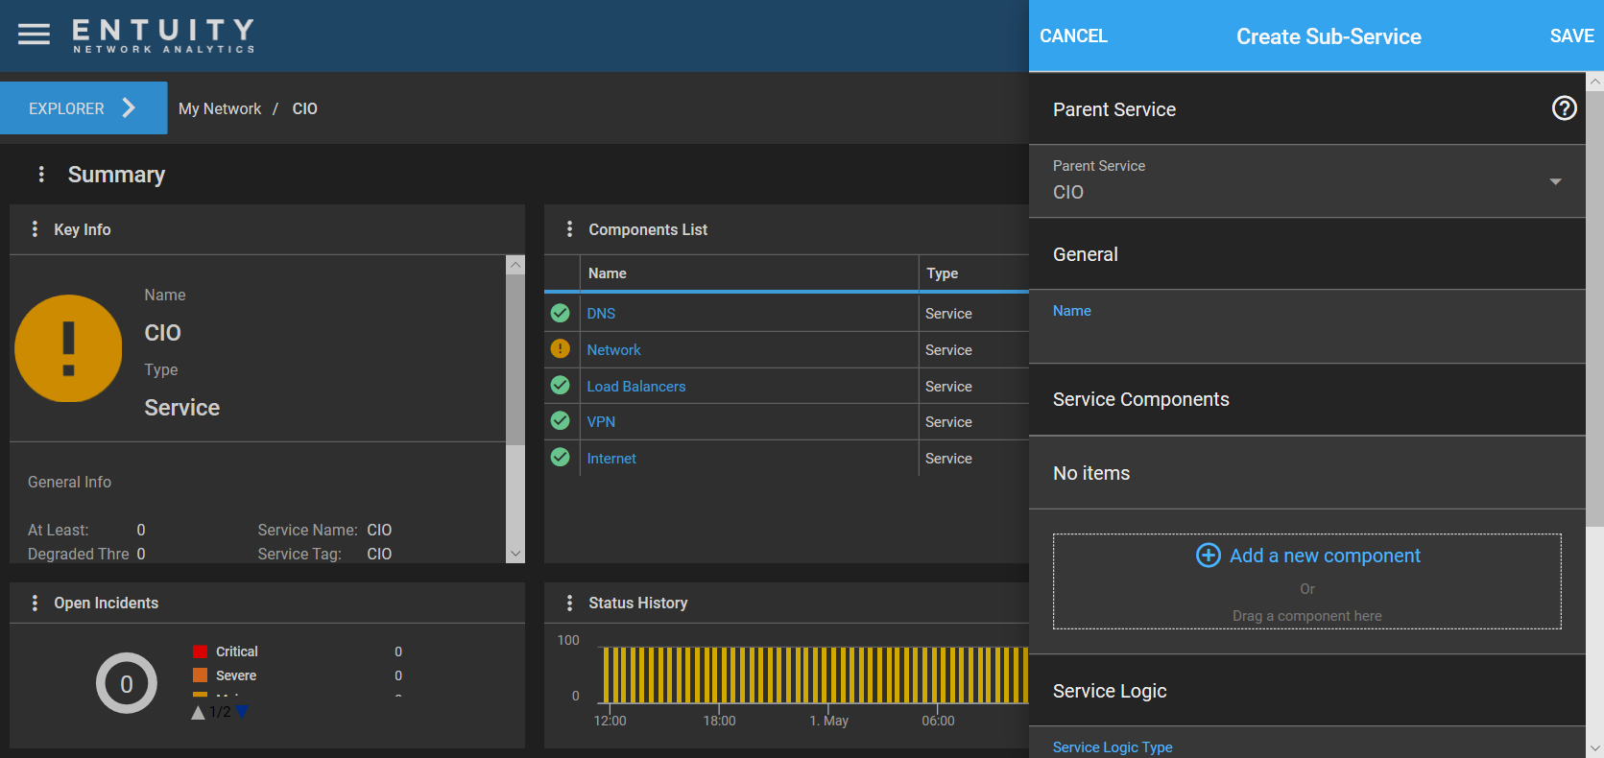The width and height of the screenshot is (1604, 758).
Task: Open the Load Balancers service link
Action: [636, 386]
